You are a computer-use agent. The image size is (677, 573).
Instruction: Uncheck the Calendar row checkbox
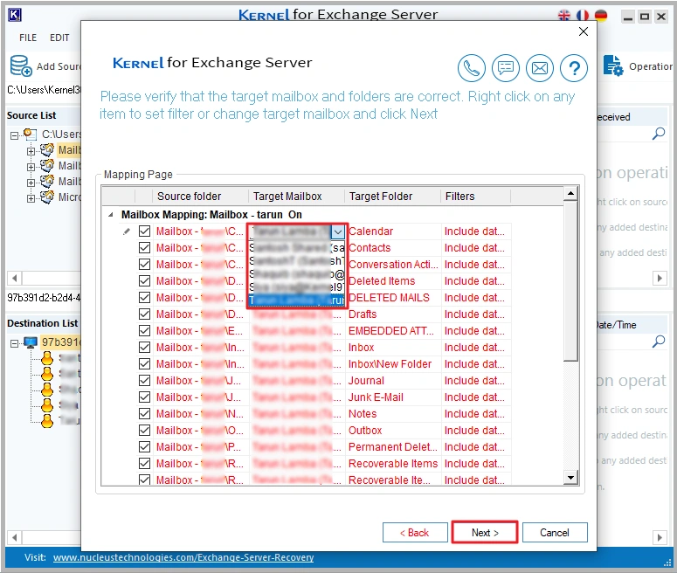(x=144, y=231)
